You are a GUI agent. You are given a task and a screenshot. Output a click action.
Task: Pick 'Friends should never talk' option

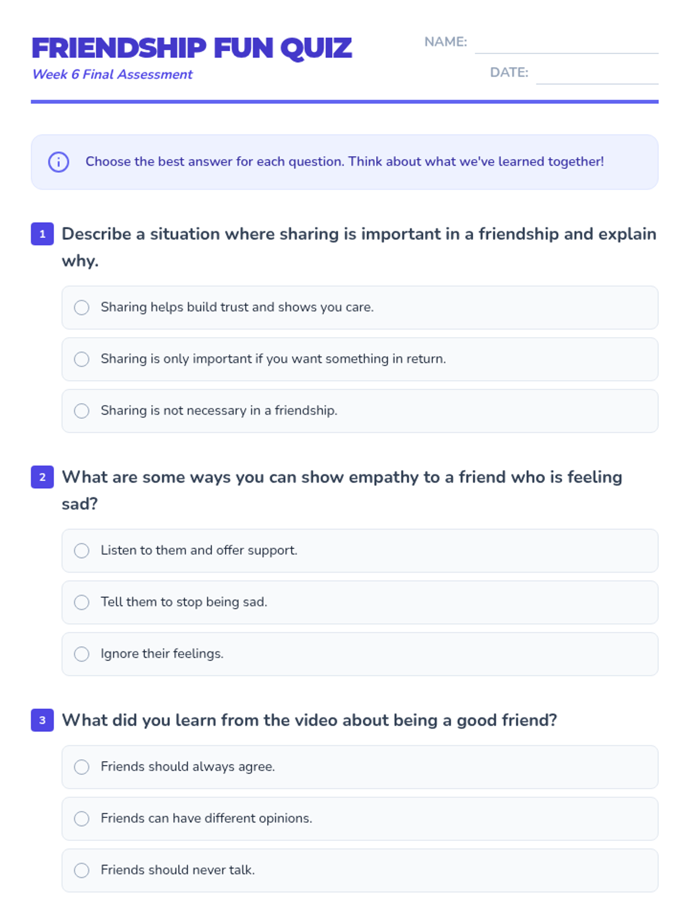coord(82,870)
